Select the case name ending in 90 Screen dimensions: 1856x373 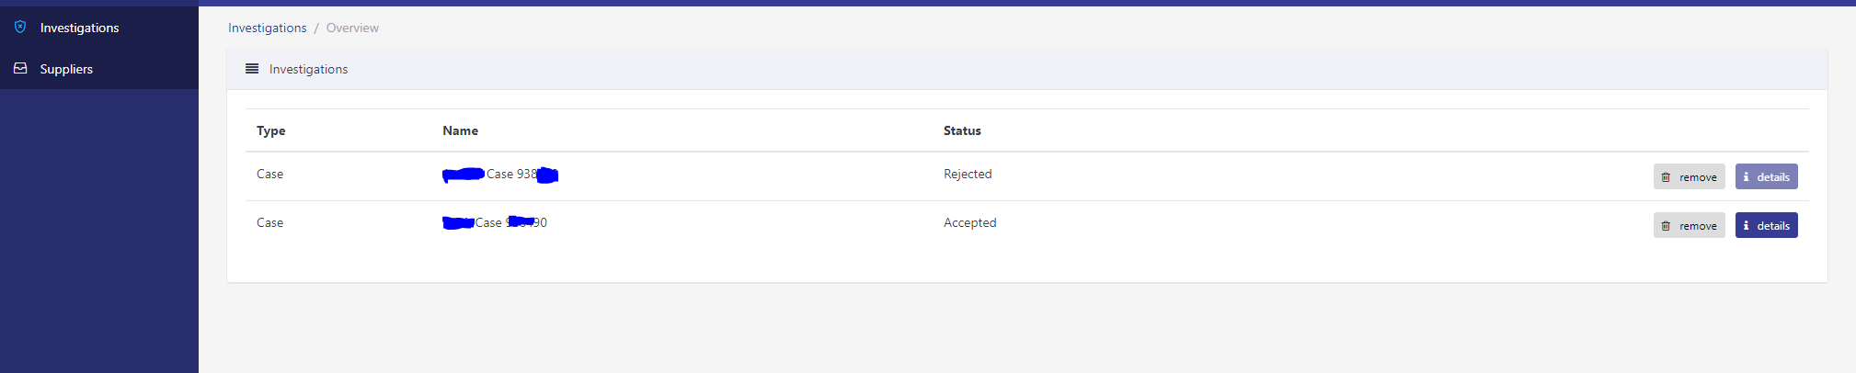point(495,222)
